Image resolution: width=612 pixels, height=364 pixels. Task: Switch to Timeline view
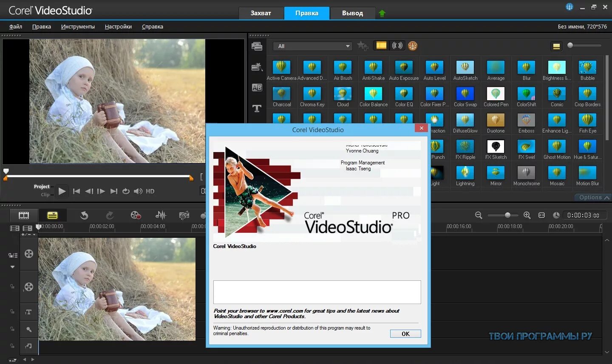pos(52,215)
